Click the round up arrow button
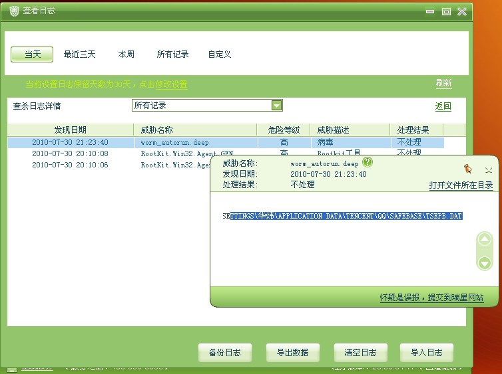Viewport: 502px width, 374px height. [x=485, y=239]
